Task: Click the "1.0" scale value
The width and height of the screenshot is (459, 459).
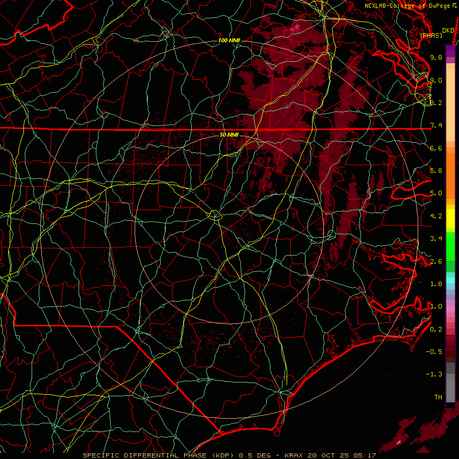Action: coord(436,307)
